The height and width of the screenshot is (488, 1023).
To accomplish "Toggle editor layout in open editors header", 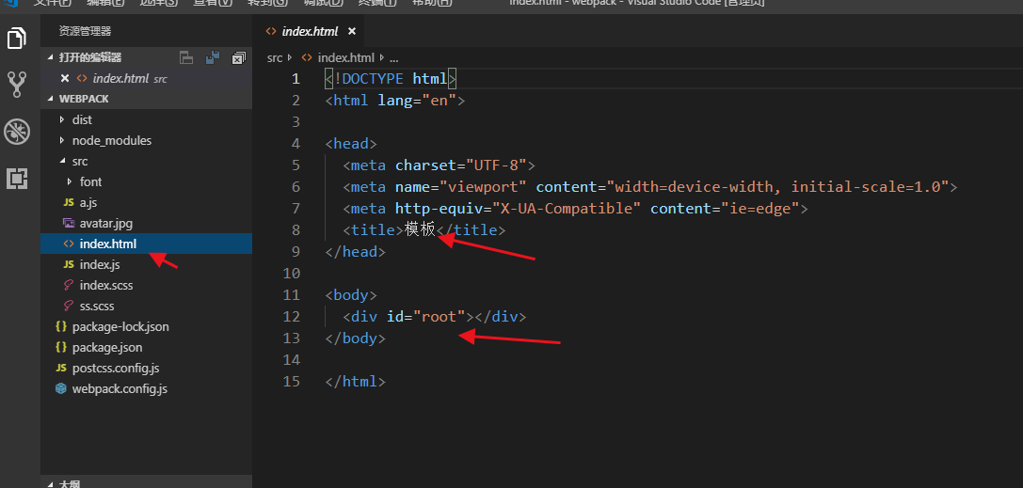I will 186,57.
